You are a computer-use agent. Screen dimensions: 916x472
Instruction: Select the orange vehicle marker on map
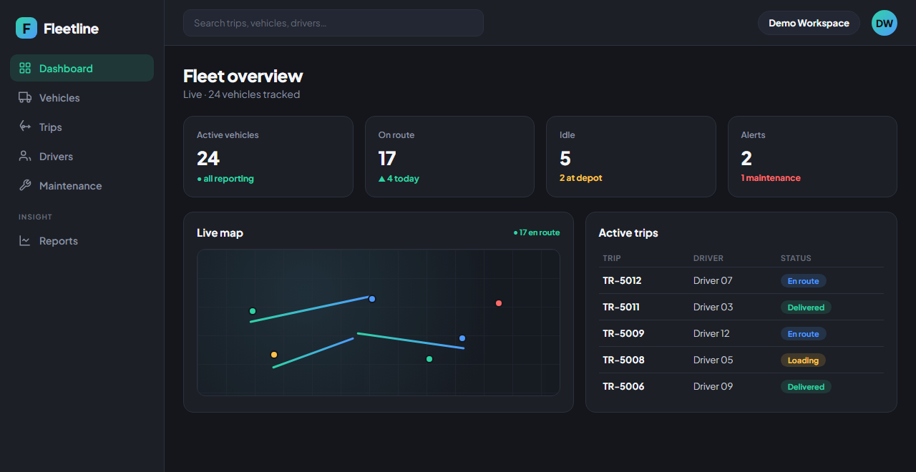274,355
